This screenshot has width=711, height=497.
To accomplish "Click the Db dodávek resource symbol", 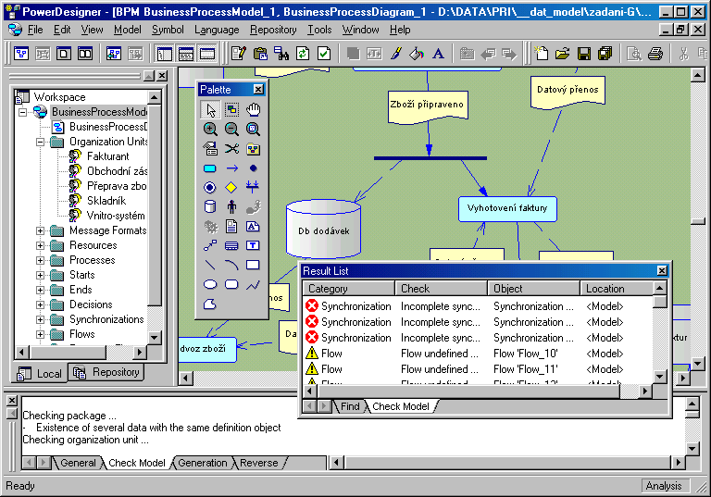I will click(x=323, y=229).
